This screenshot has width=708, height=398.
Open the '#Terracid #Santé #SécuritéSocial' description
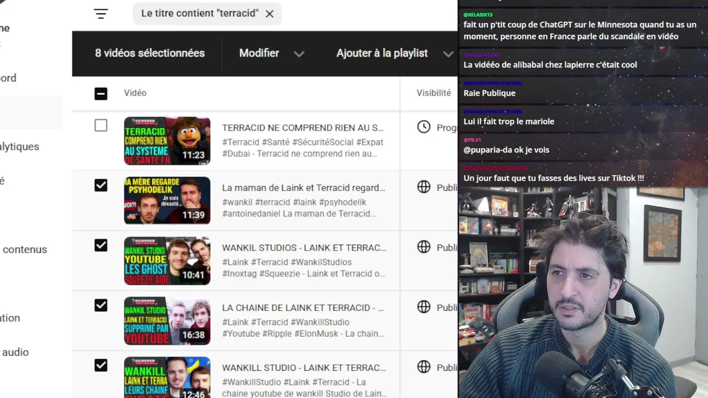click(303, 148)
